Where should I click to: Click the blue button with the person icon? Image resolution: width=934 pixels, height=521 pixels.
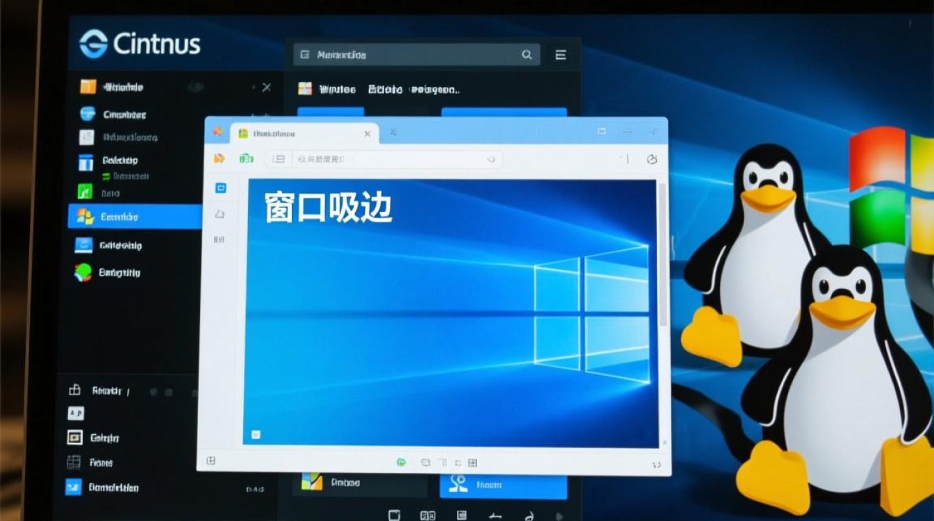point(502,483)
